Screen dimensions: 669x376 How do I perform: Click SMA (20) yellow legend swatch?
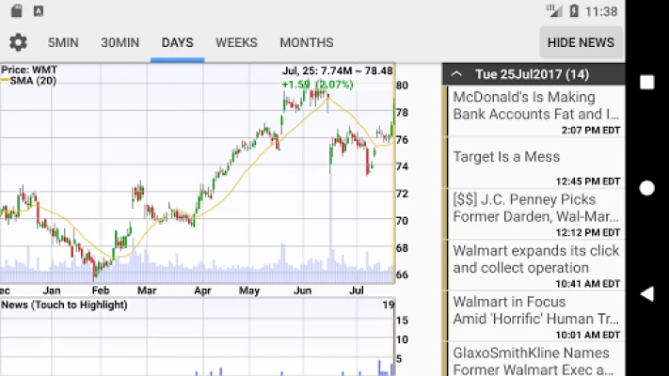pos(5,81)
